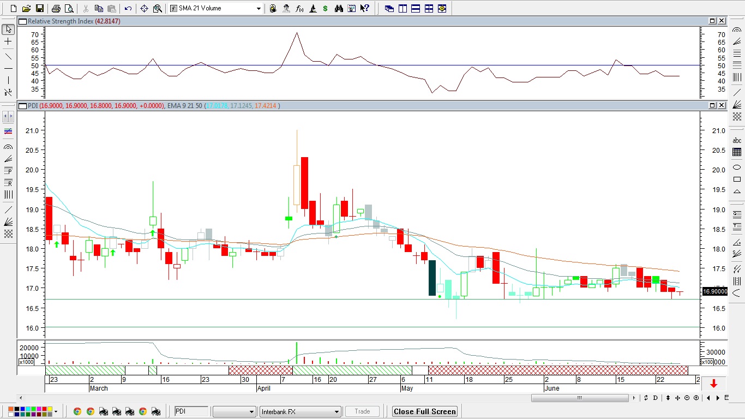Click the refresh arrows icon near scrollbar
Image resolution: width=745 pixels, height=419 pixels.
[646, 398]
